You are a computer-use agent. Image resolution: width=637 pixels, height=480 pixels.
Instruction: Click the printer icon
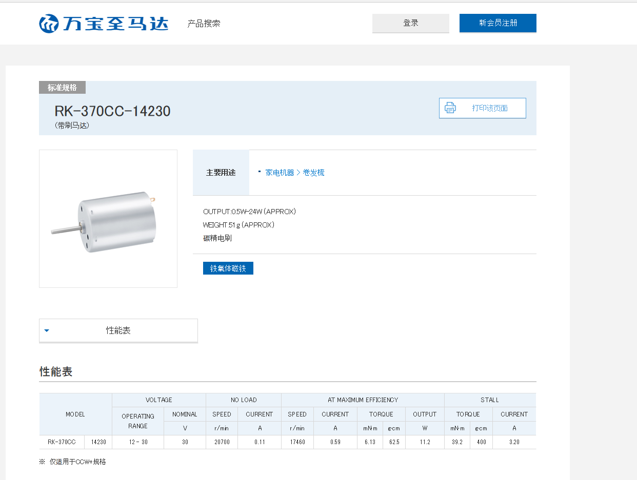click(450, 108)
